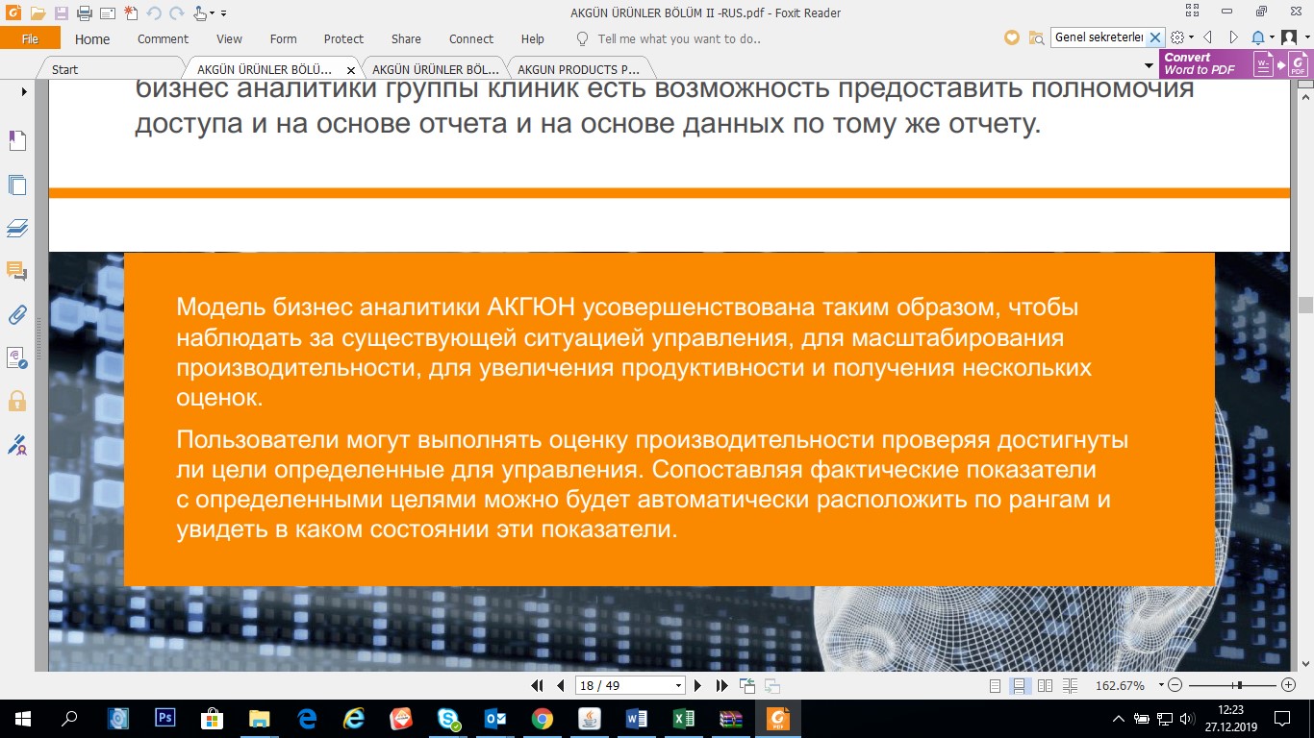Clear the search box text with the X
This screenshot has width=1314, height=738.
pos(1155,37)
